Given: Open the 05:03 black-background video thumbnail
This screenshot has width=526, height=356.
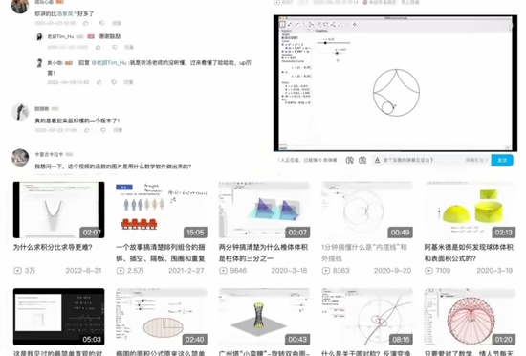Looking at the screenshot, I should [x=58, y=317].
